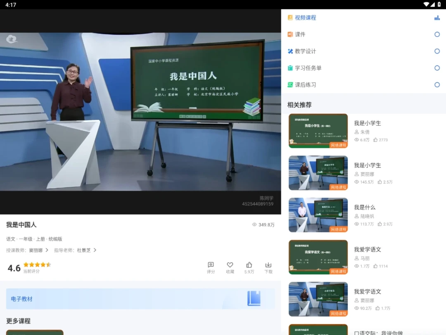The image size is (446, 335).
Task: Select the 教学设计 radio circle
Action: click(437, 51)
